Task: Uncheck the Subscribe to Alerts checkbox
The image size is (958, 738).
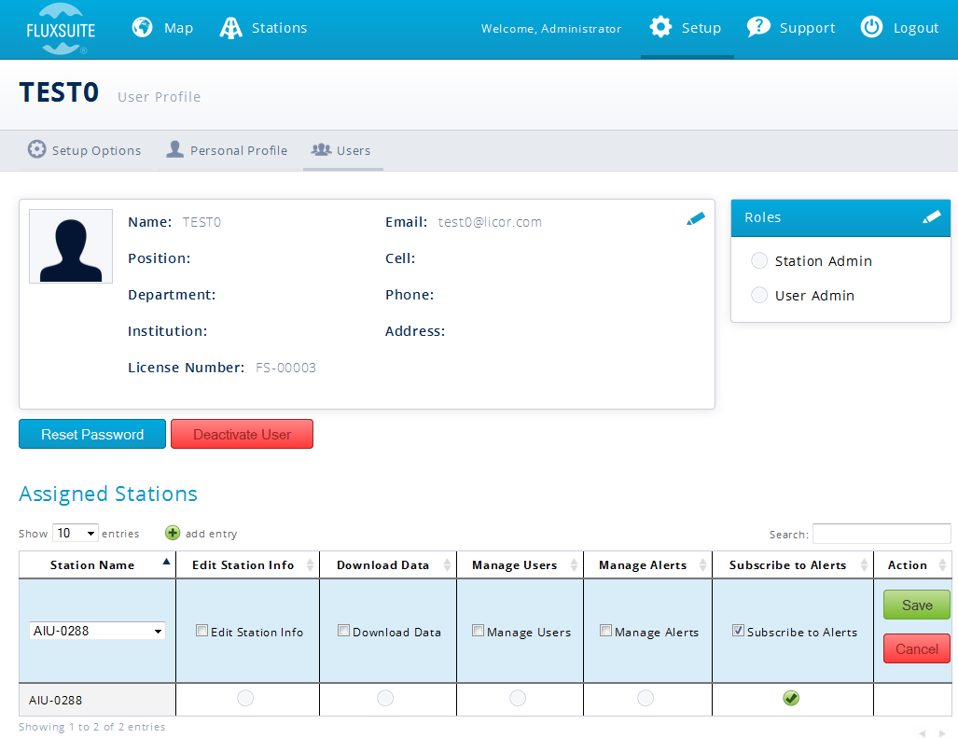Action: pos(738,631)
